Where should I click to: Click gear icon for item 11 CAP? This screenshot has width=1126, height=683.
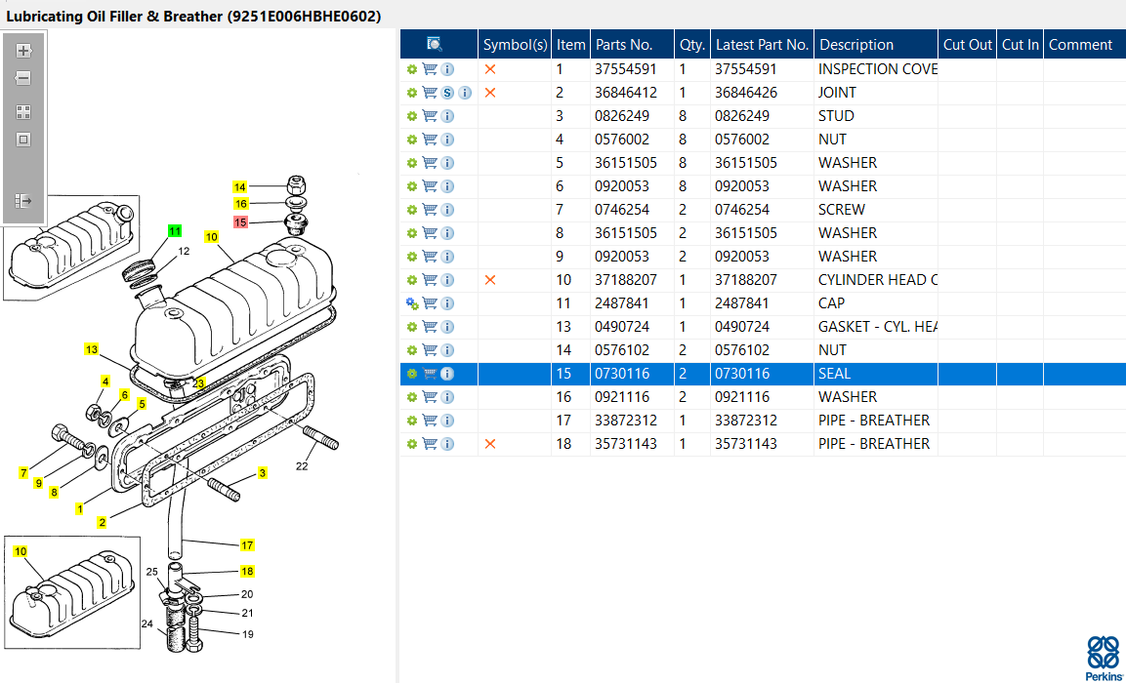[x=412, y=303]
